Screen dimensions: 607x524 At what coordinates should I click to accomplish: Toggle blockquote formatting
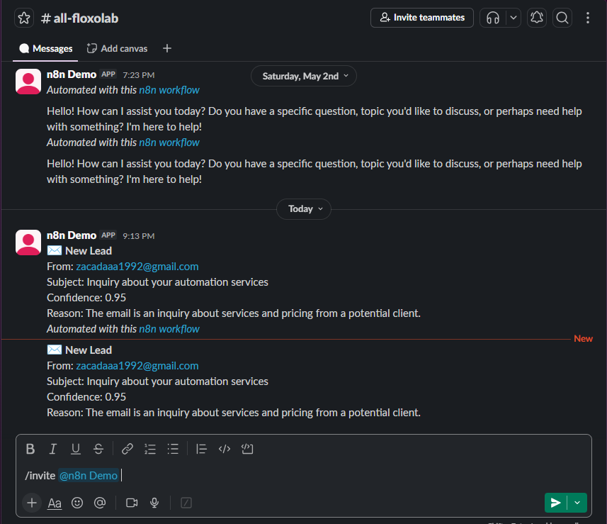tap(201, 449)
